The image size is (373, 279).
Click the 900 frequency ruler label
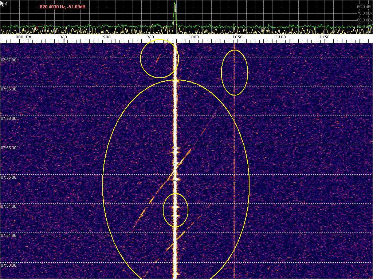(x=107, y=37)
